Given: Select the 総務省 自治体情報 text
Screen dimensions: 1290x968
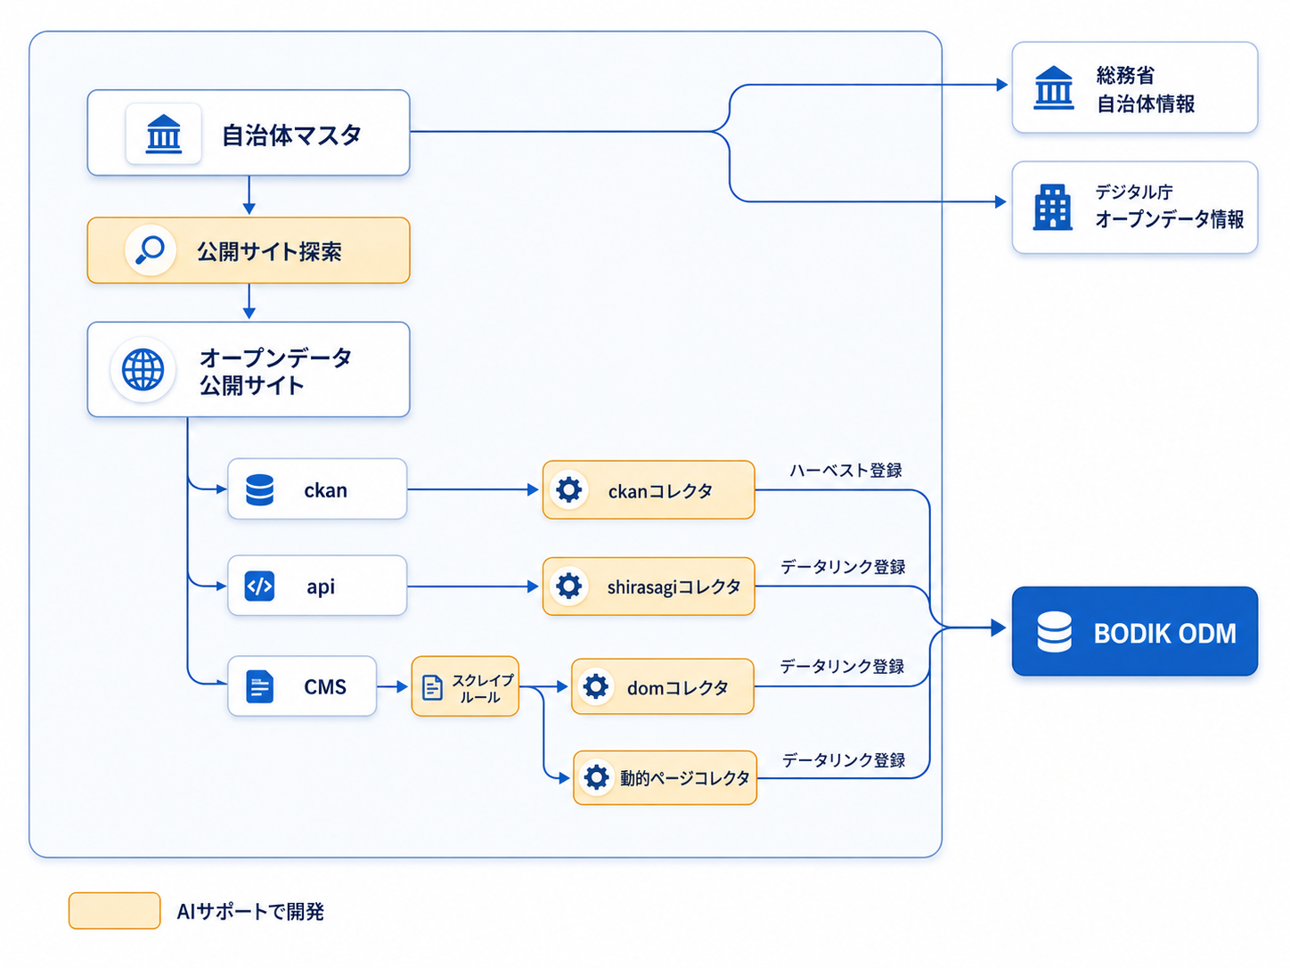Looking at the screenshot, I should point(1146,89).
